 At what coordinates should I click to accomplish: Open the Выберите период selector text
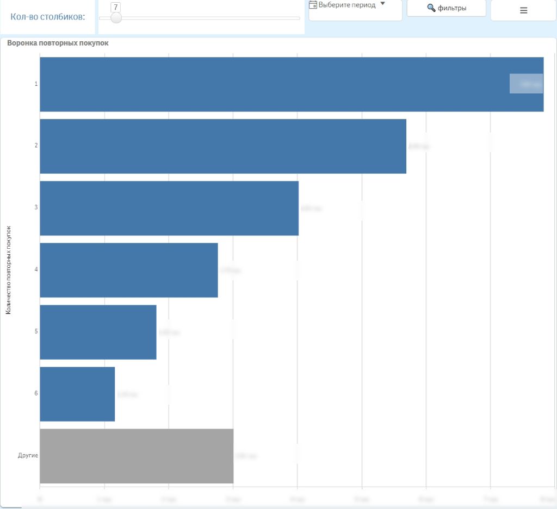pyautogui.click(x=347, y=5)
